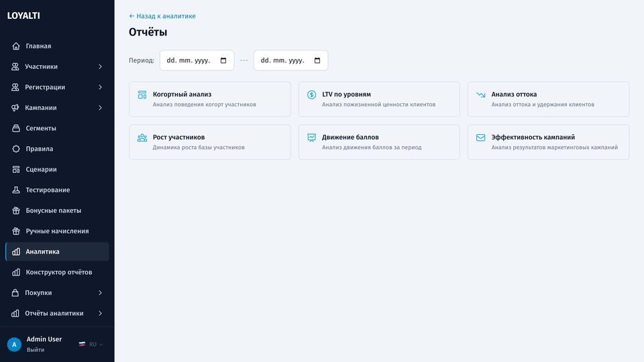Click the period end date input
Image resolution: width=644 pixels, height=362 pixels.
tap(290, 60)
